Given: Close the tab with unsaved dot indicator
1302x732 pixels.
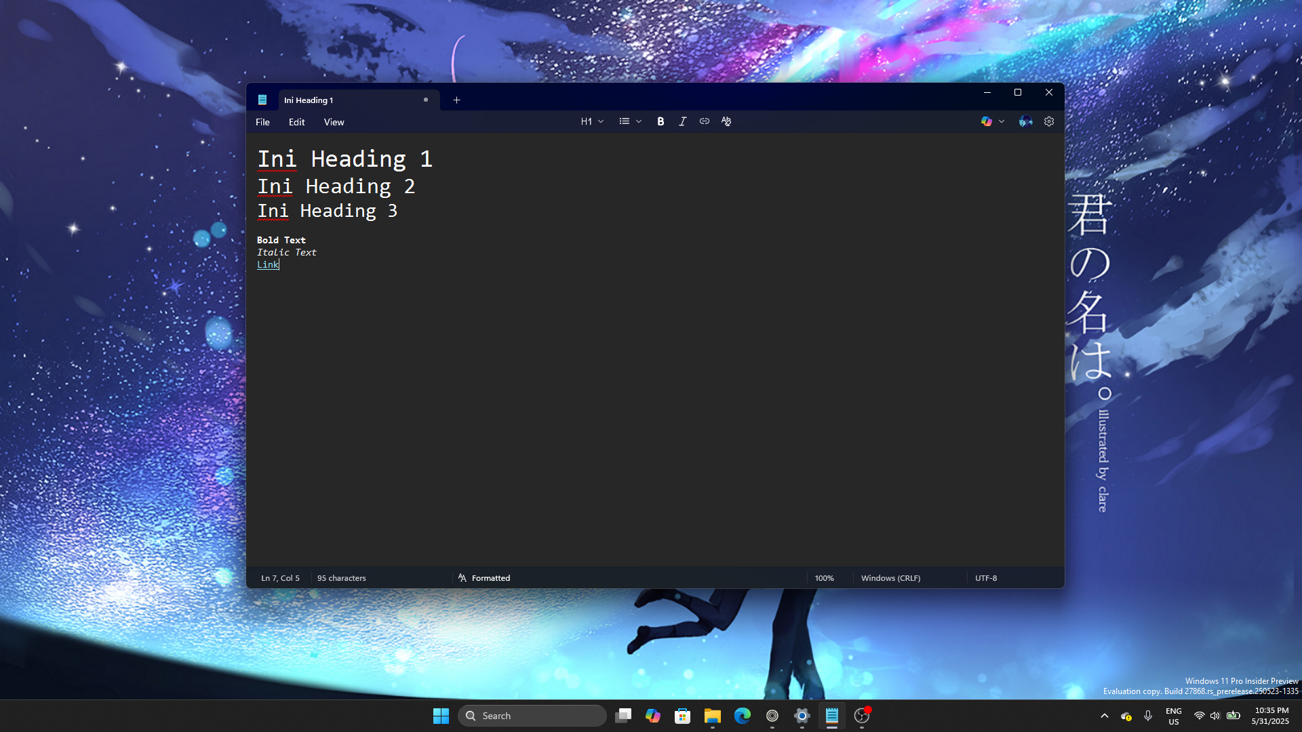Looking at the screenshot, I should tap(426, 100).
